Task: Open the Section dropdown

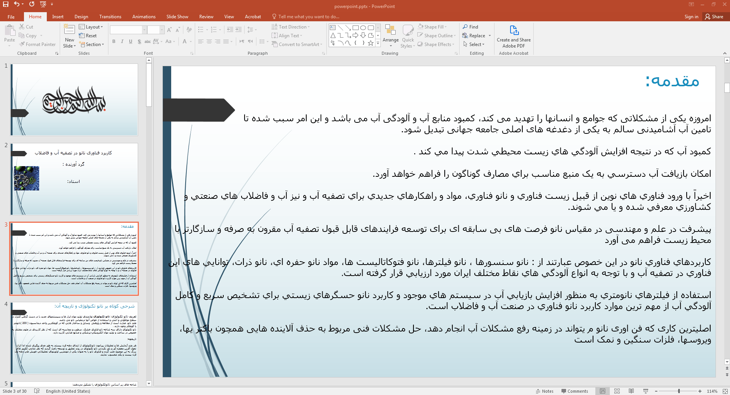Action: pos(91,44)
